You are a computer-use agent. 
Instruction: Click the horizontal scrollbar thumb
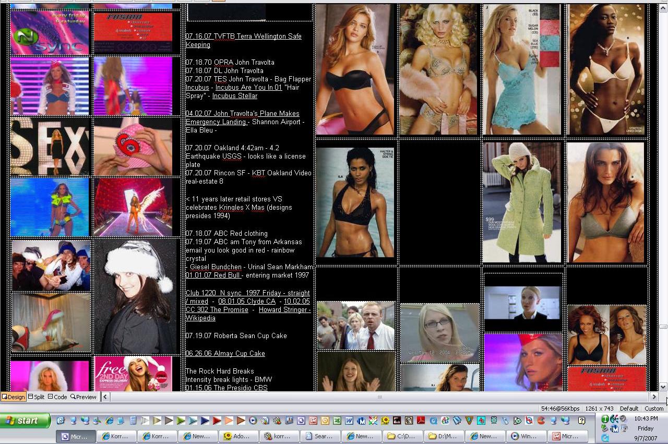pyautogui.click(x=379, y=397)
